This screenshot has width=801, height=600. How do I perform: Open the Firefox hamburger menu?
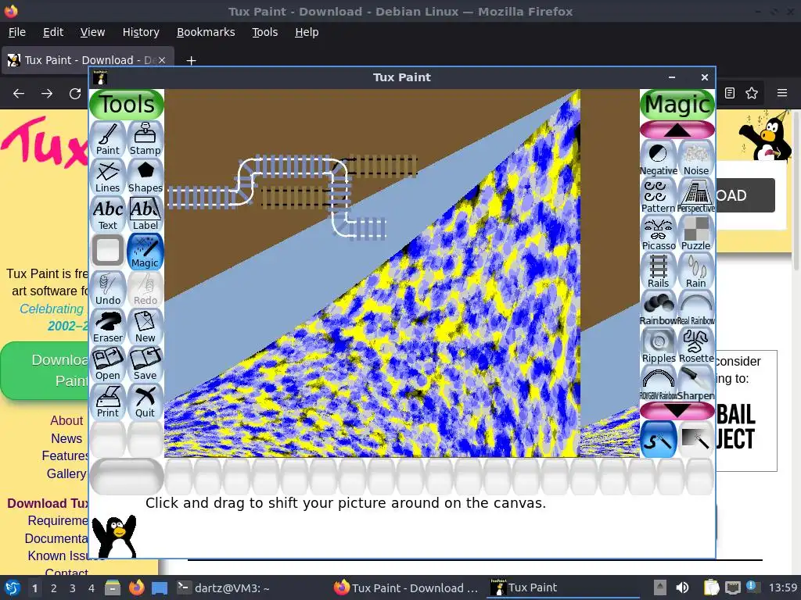click(x=782, y=94)
